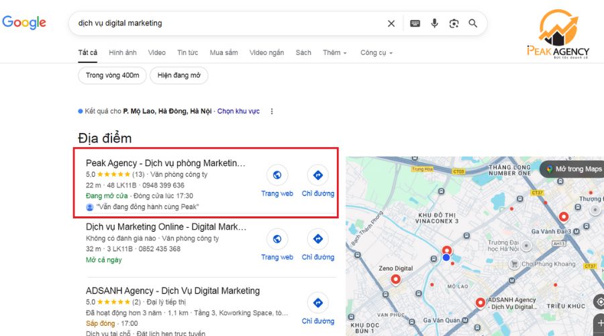This screenshot has width=604, height=336.
Task: Open Peak Agency website globe icon
Action: point(277,175)
